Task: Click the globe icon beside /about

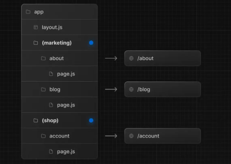Action: [x=131, y=58]
